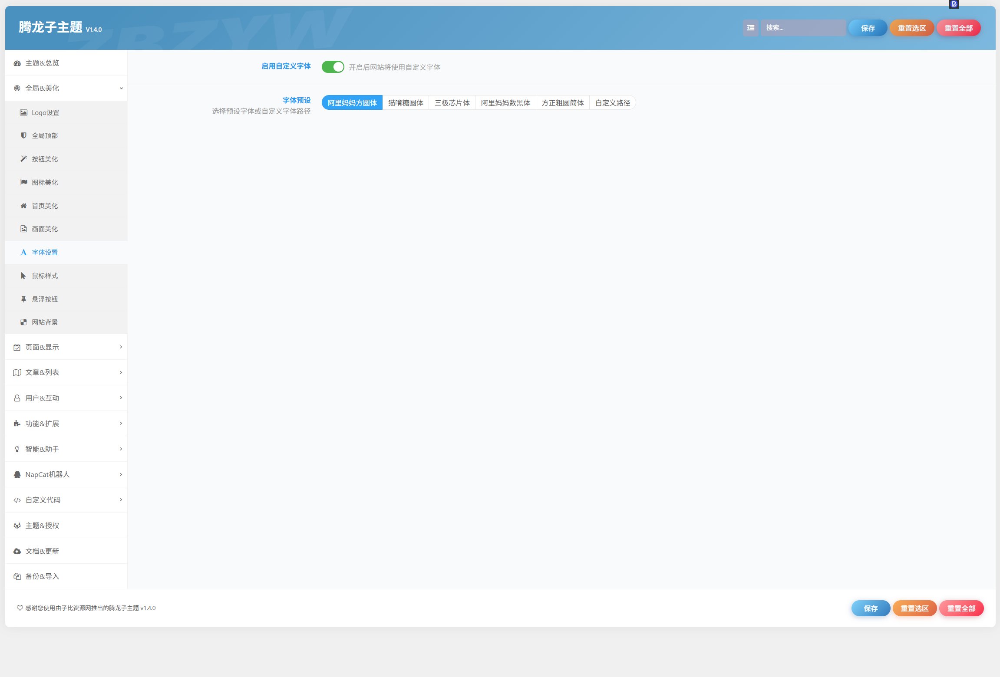Click the pushpin icon next to 悬浮按钮
1000x677 pixels.
pyautogui.click(x=24, y=299)
